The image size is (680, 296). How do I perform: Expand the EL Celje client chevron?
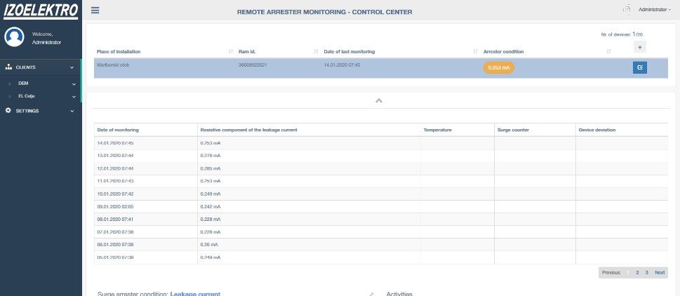74,97
